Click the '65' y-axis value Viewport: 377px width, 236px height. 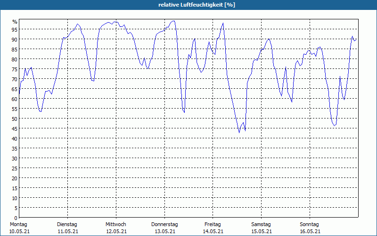(x=15, y=89)
